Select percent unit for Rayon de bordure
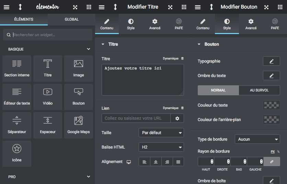The image size is (287, 184). (278, 152)
